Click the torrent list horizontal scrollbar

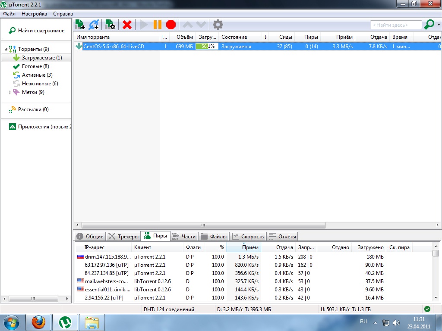coord(203,225)
